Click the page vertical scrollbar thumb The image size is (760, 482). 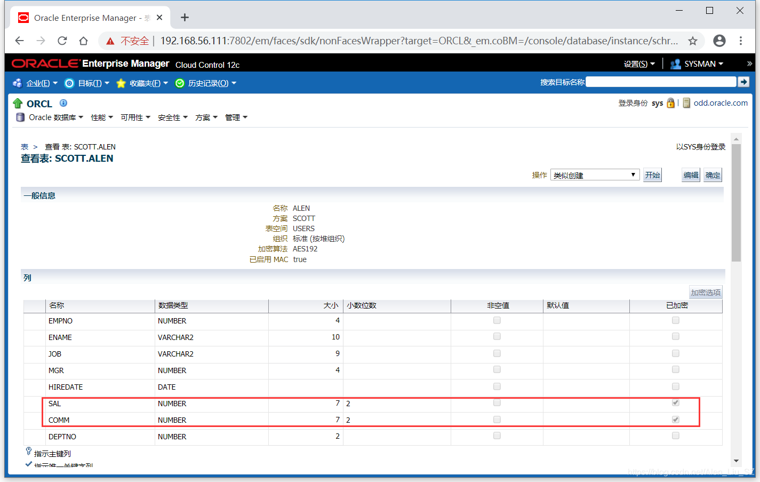click(736, 203)
